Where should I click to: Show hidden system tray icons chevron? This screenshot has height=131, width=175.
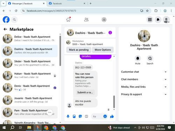tap(135, 128)
